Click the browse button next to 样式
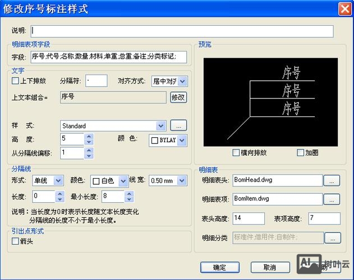 pos(178,125)
